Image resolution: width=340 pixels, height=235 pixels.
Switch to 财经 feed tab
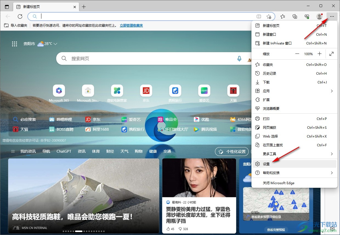tap(110, 151)
